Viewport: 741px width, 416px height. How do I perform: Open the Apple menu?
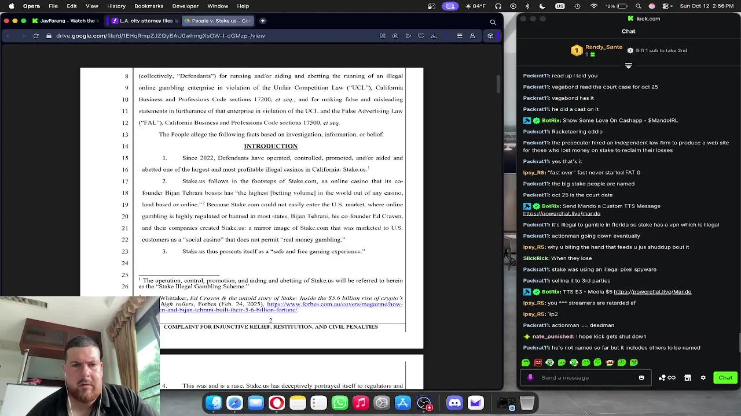click(11, 6)
